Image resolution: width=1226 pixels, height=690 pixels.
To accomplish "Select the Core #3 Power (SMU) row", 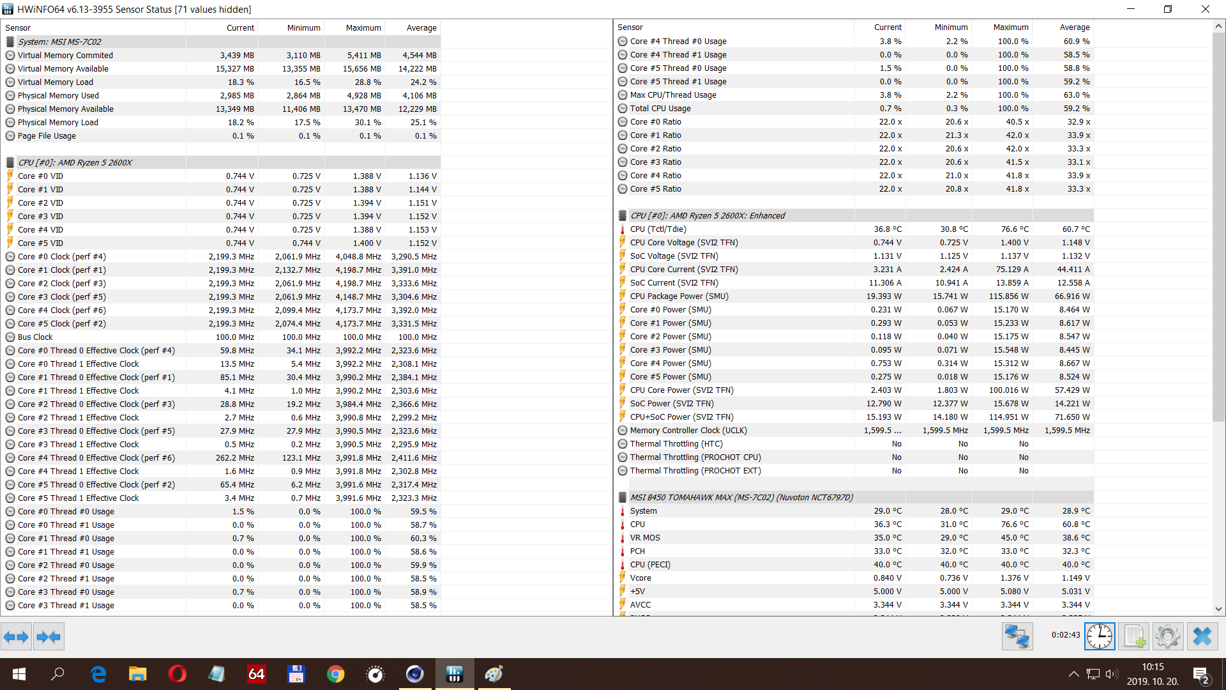I will click(x=854, y=349).
